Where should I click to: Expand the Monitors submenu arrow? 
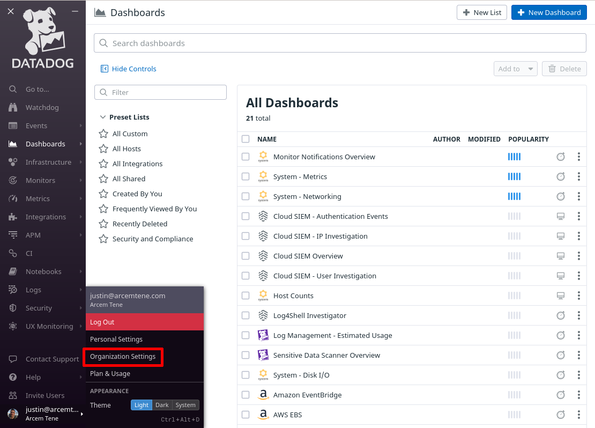tap(81, 180)
